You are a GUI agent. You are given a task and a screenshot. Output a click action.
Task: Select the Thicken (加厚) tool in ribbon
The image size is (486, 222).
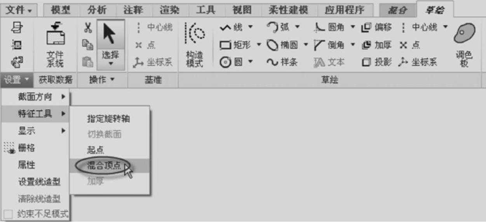point(376,45)
